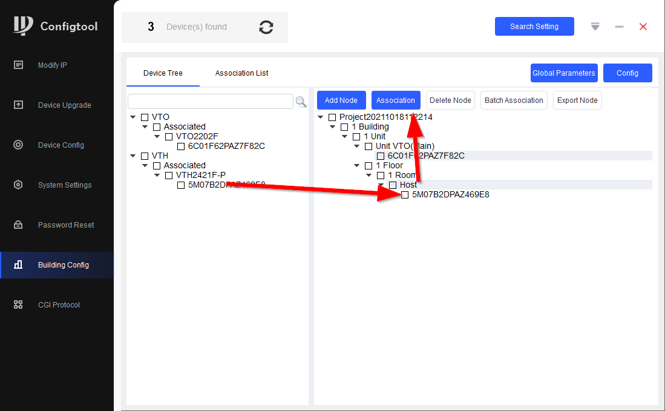Click the Config button
Image resolution: width=665 pixels, height=411 pixels.
(x=627, y=73)
